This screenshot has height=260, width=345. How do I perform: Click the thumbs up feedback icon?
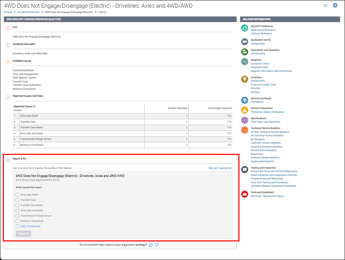151,245
